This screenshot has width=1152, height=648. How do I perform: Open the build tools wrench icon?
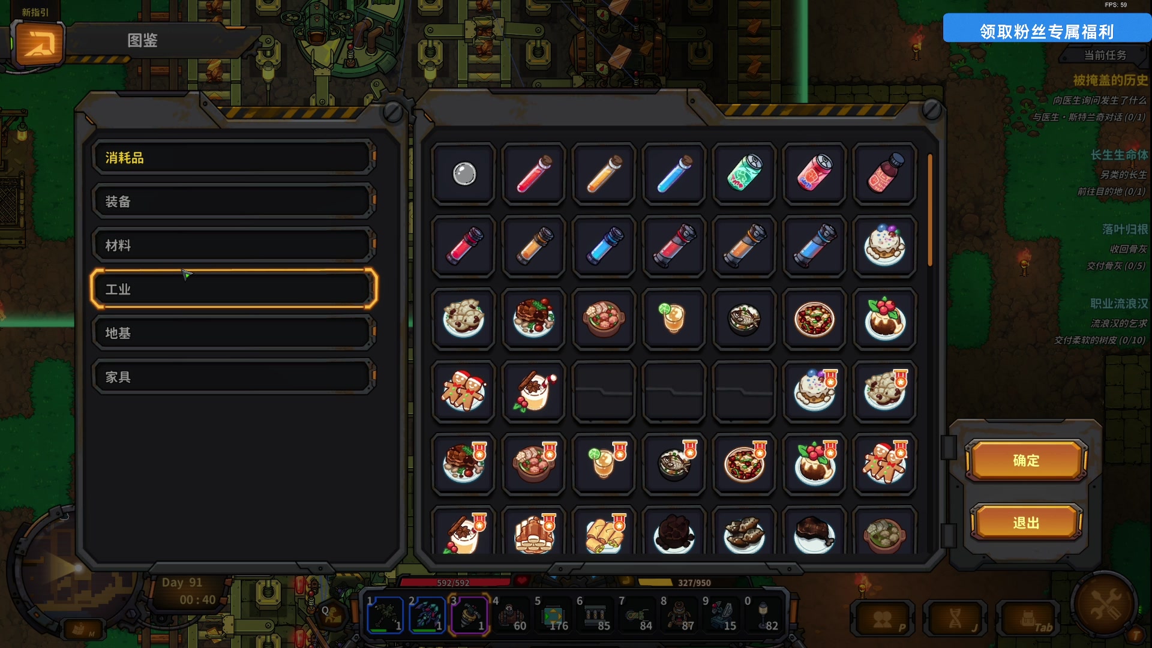pyautogui.click(x=1105, y=604)
